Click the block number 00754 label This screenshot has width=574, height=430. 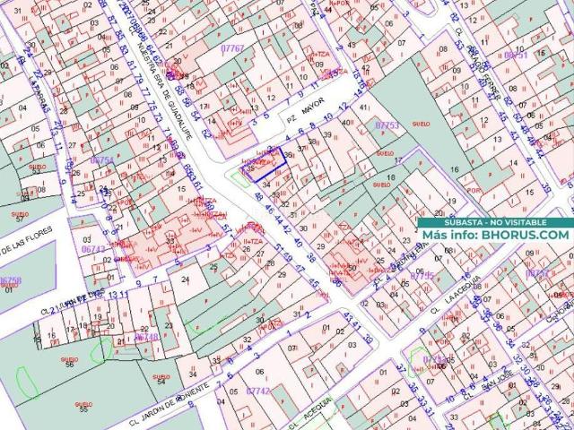[x=103, y=159]
